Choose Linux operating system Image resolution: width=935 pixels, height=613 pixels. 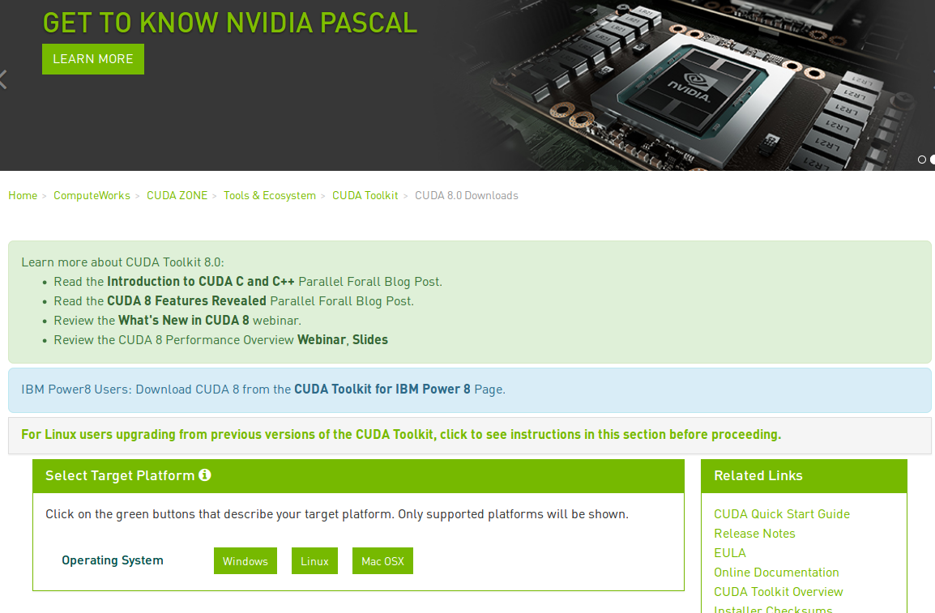point(314,561)
